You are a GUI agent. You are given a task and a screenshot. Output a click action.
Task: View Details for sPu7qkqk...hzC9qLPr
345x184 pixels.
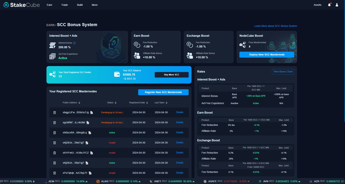[x=180, y=173]
